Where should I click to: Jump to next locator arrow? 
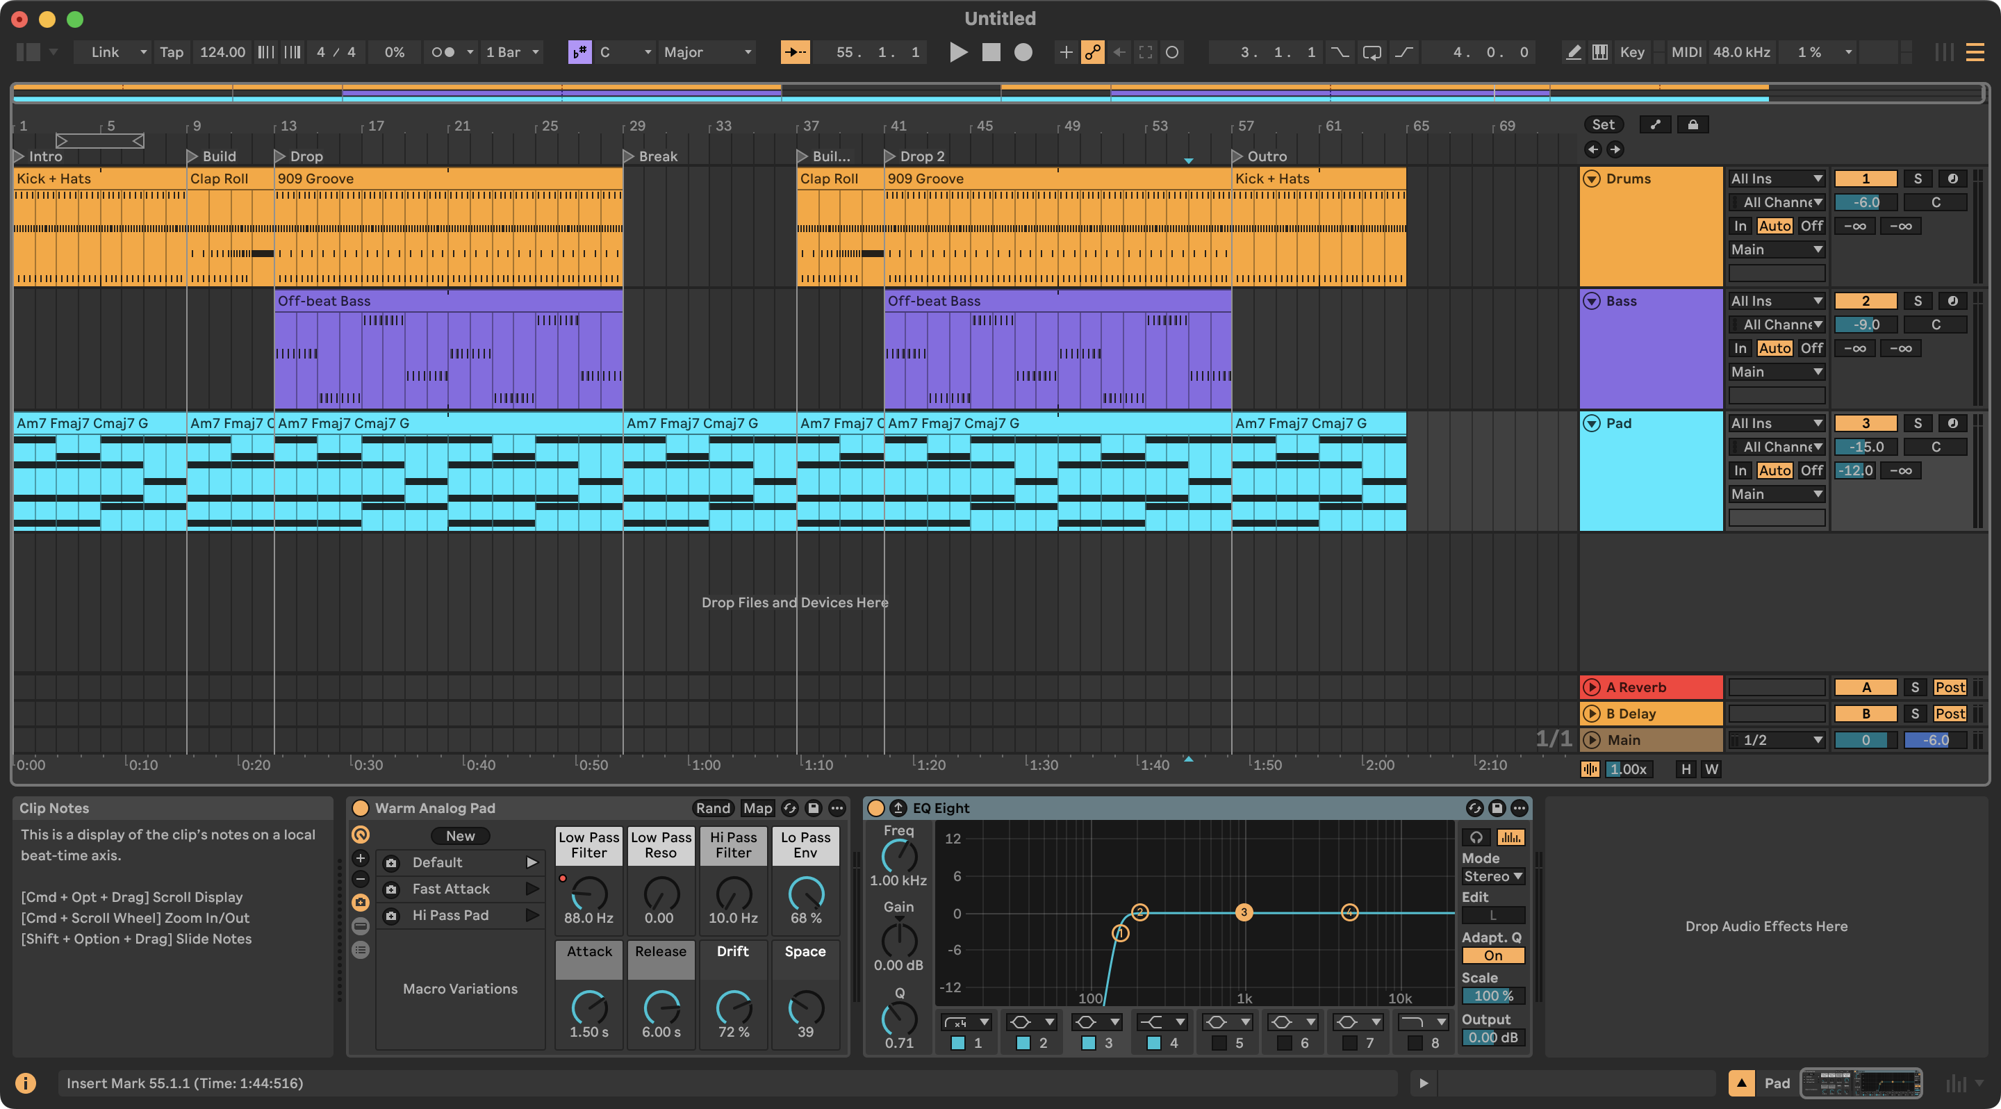(1615, 149)
